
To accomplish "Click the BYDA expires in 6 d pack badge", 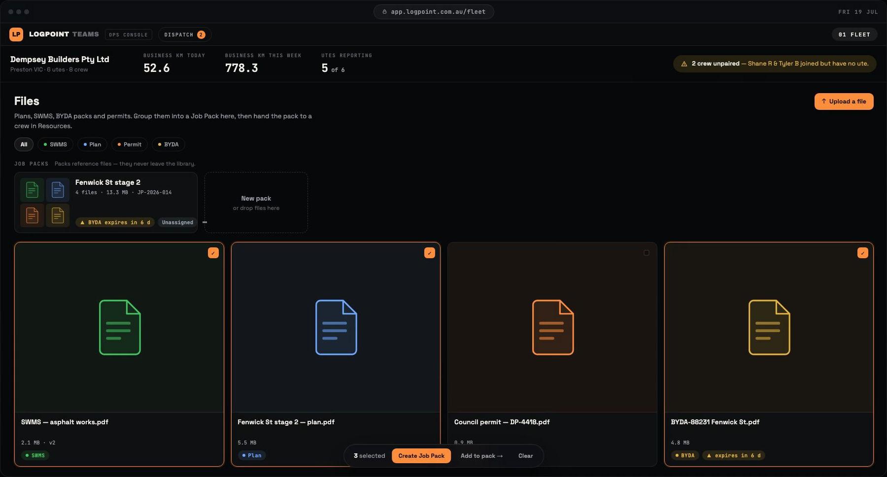I will [x=115, y=222].
